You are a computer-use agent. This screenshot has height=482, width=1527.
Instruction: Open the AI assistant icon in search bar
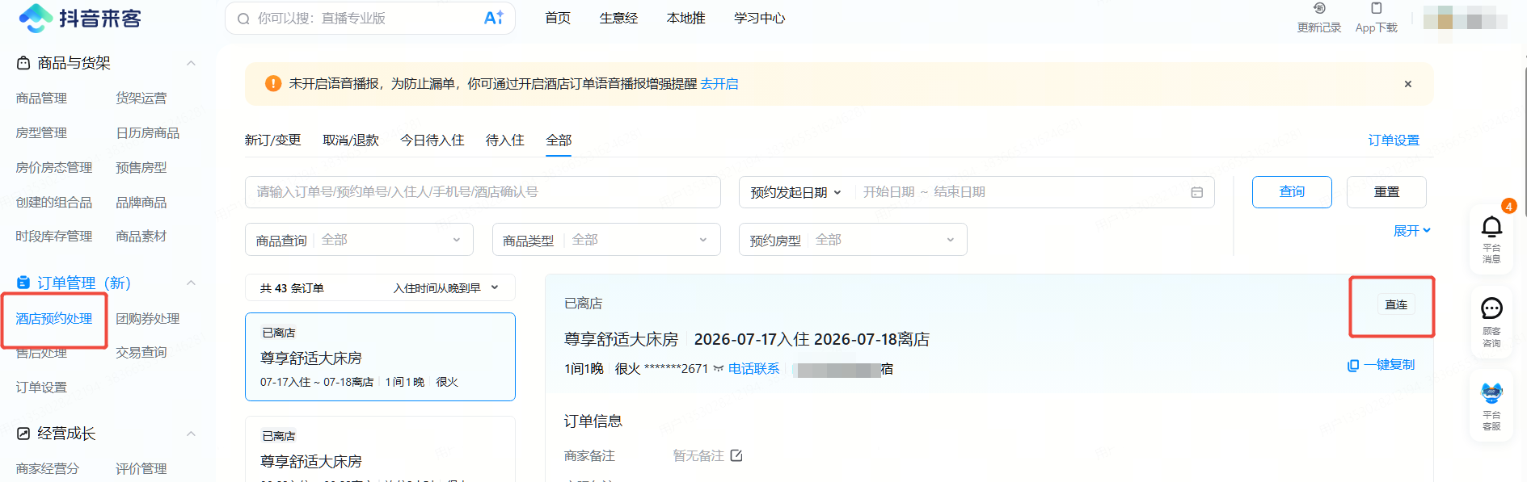[494, 18]
